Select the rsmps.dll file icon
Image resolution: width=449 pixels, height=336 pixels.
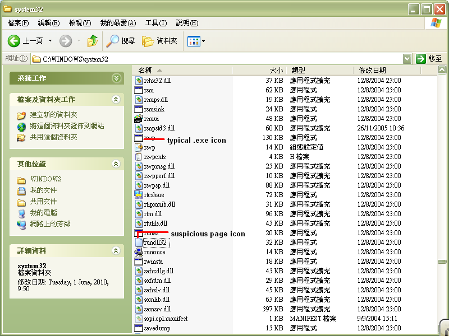click(139, 100)
